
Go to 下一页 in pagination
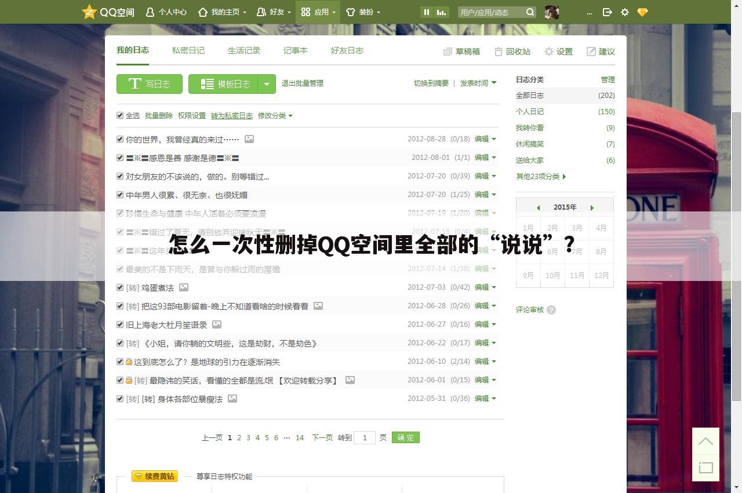(x=322, y=438)
